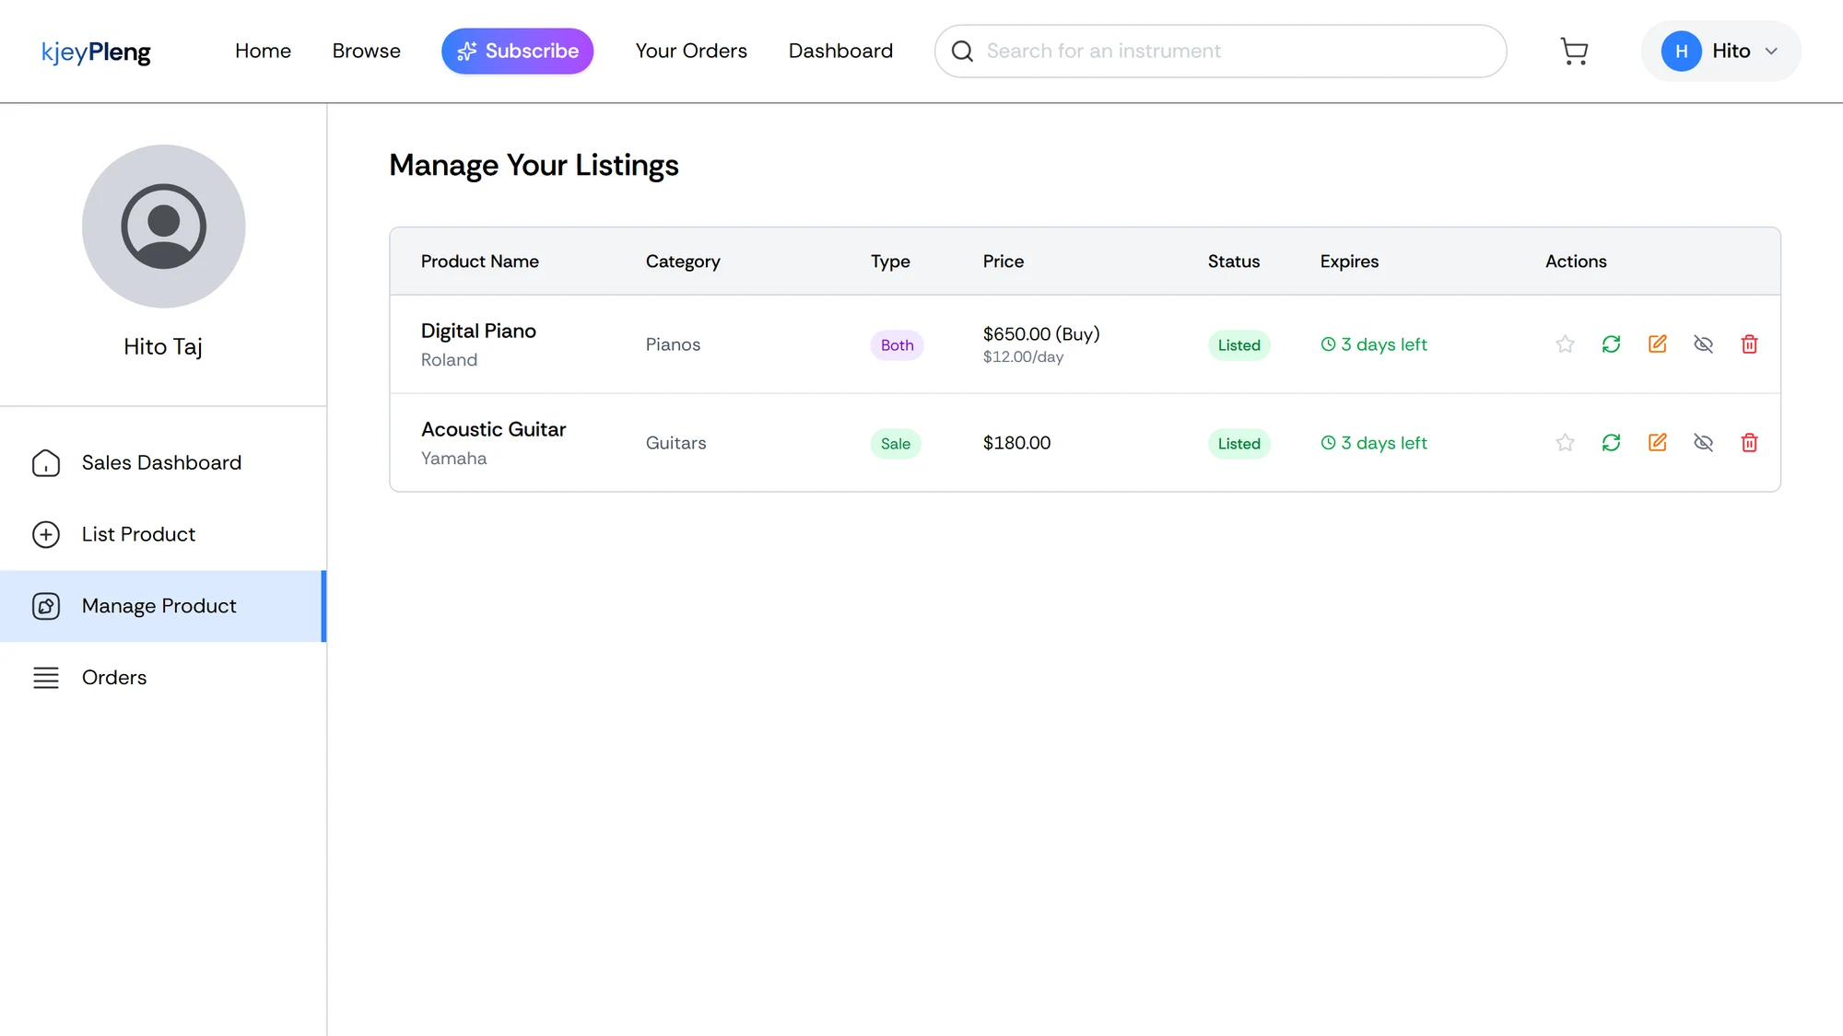Open Your Orders page
Screen dimensions: 1843x1036
click(691, 52)
